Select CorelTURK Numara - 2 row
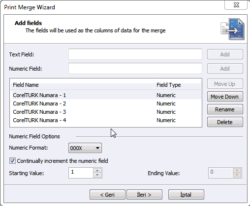250x206 pixels. click(107, 103)
